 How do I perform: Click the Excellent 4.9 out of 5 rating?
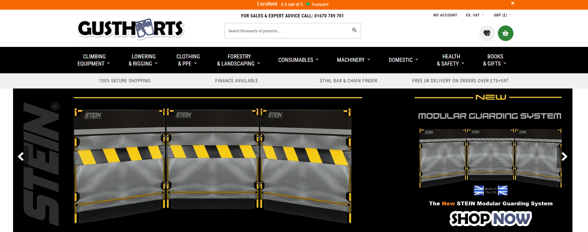280,4
